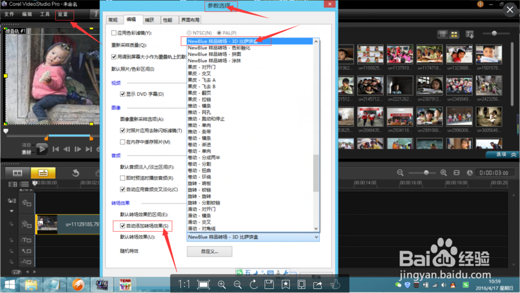Open the 默认转场效果 combo box
Image resolution: width=520 pixels, height=293 pixels.
pos(253,237)
